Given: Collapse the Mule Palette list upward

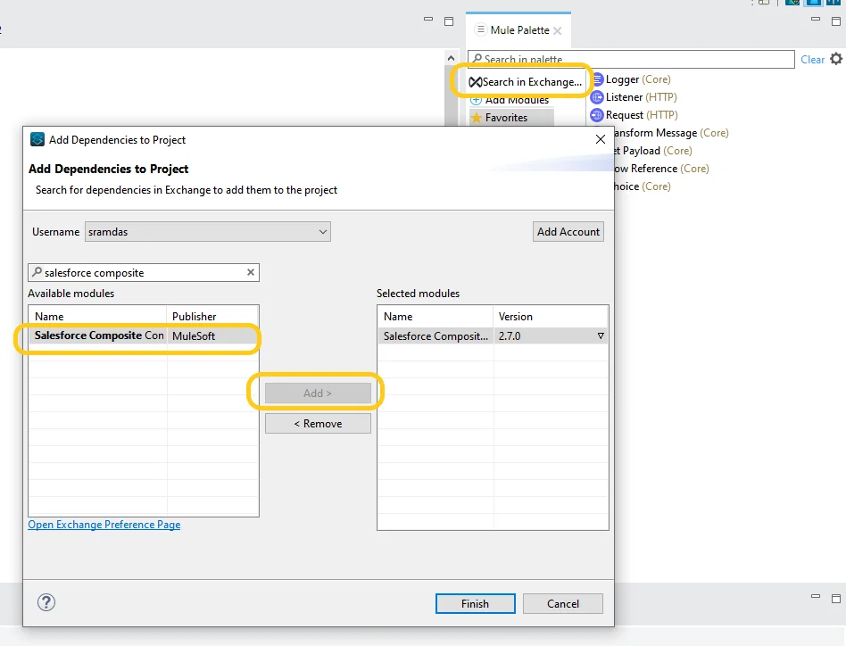Looking at the screenshot, I should 451,55.
